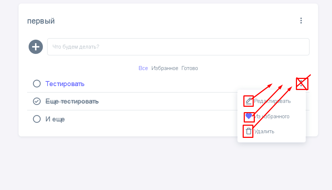
Task: Click the round plus add-task icon
Action: 36,47
